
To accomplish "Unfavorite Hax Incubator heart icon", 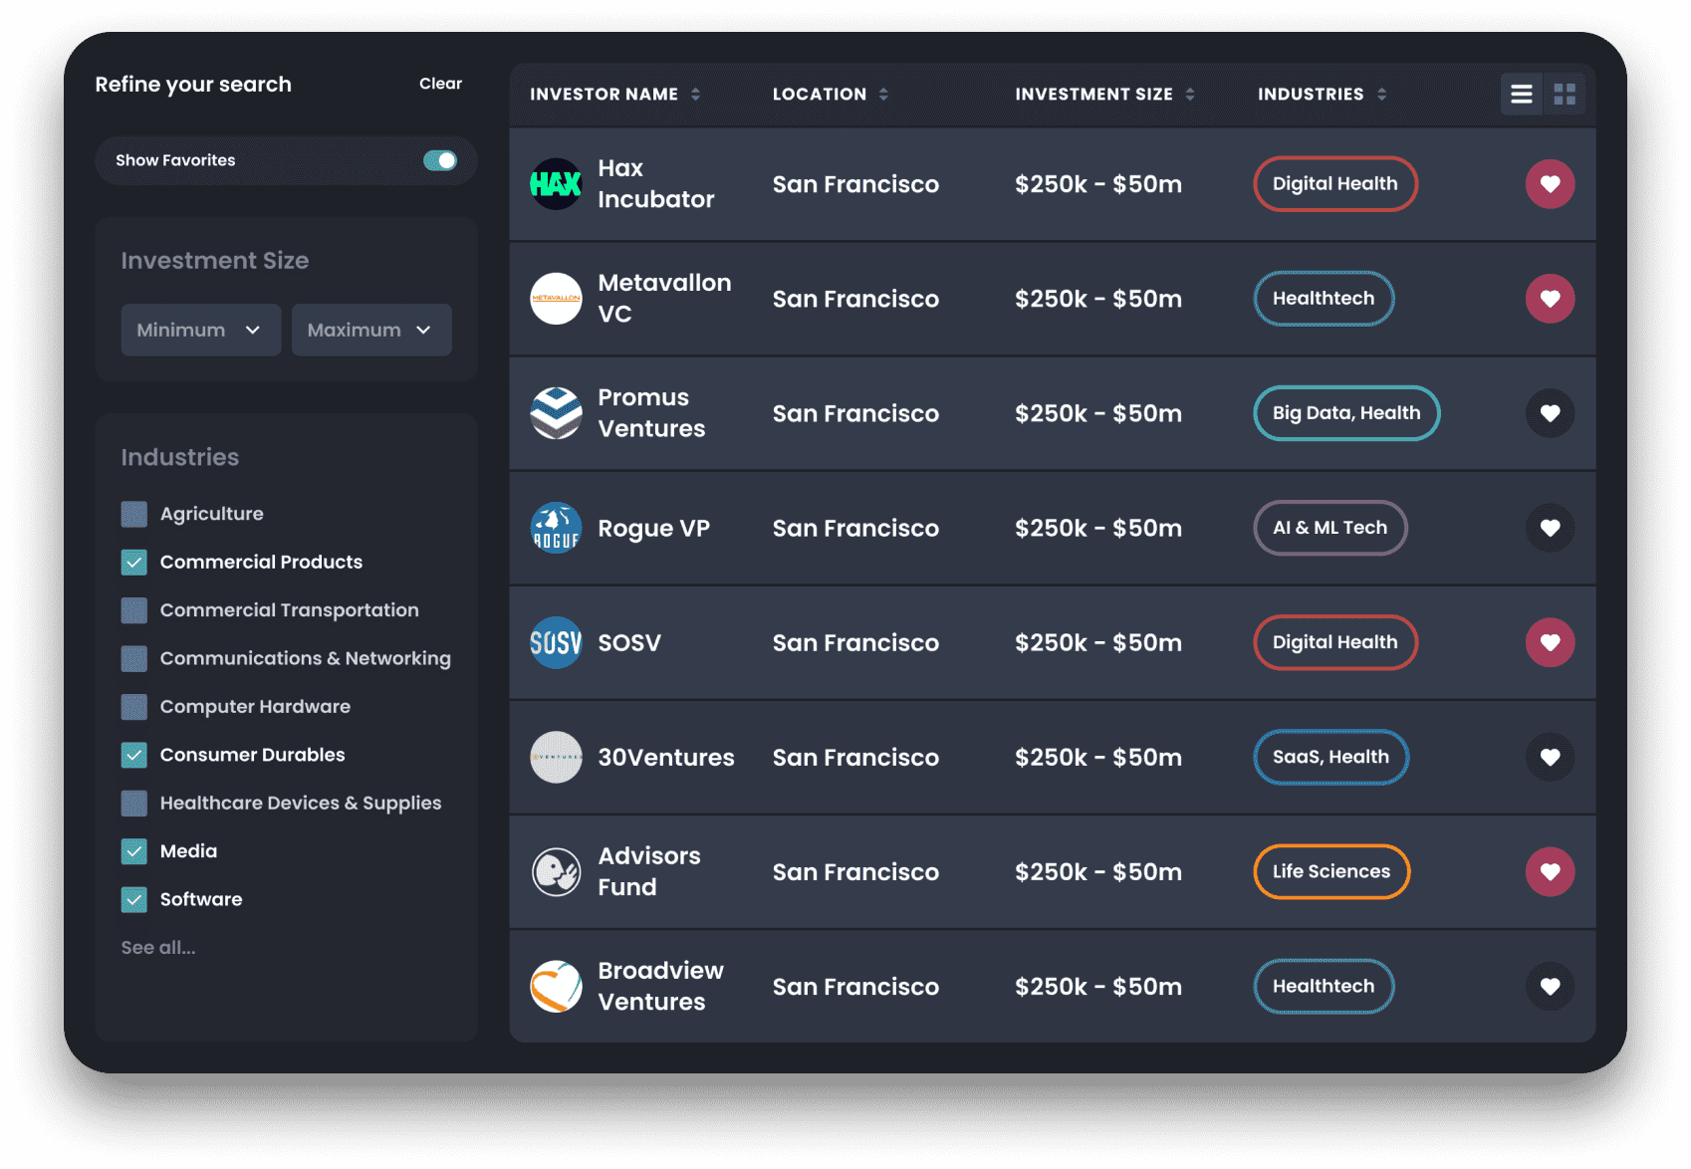I will 1550,184.
